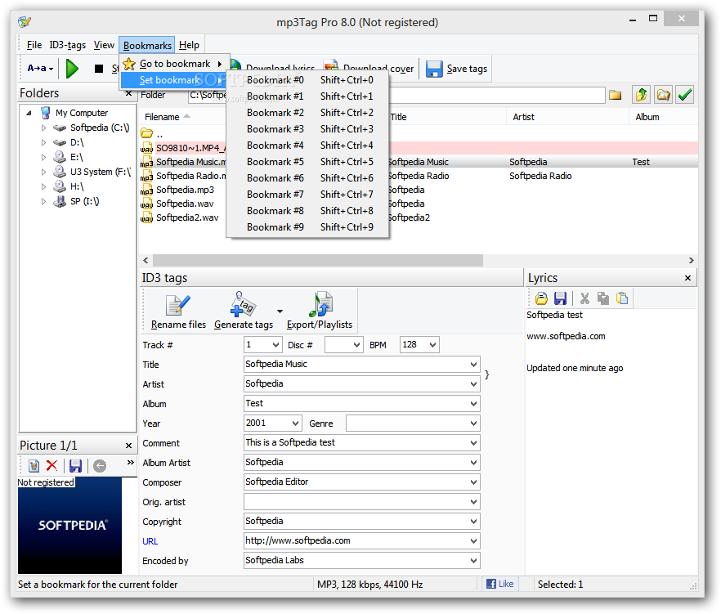The width and height of the screenshot is (721, 614).
Task: Go up one folder level icon
Action: [x=642, y=95]
